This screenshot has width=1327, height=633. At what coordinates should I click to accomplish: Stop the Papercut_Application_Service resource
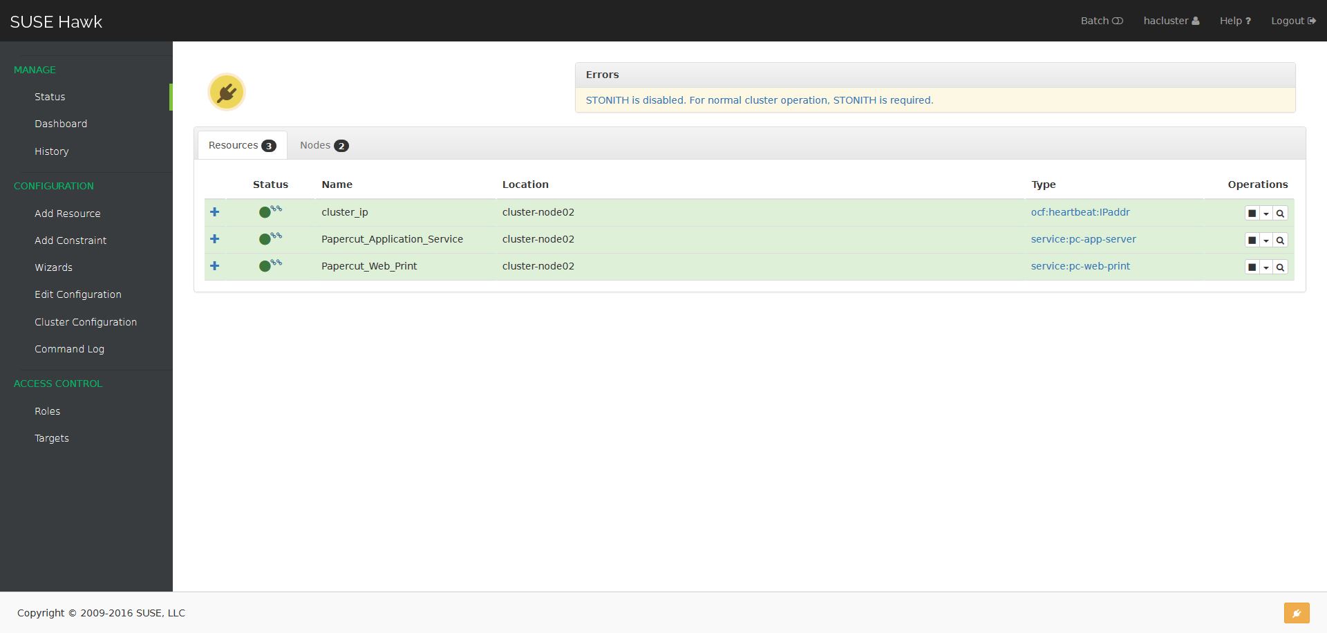[1252, 240]
